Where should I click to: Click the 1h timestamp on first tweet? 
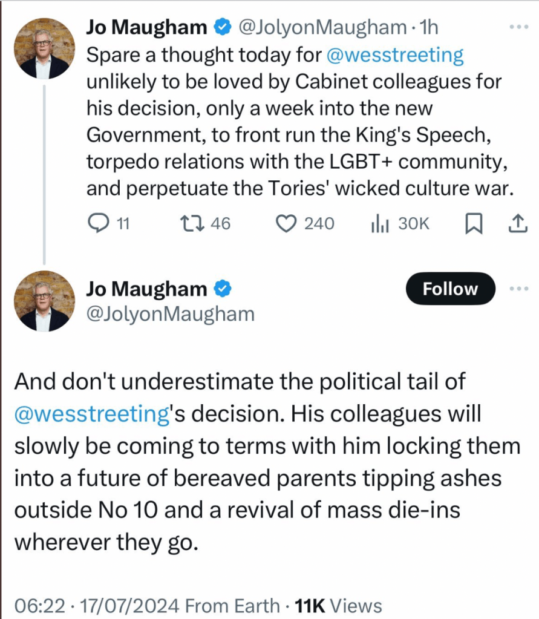[428, 27]
